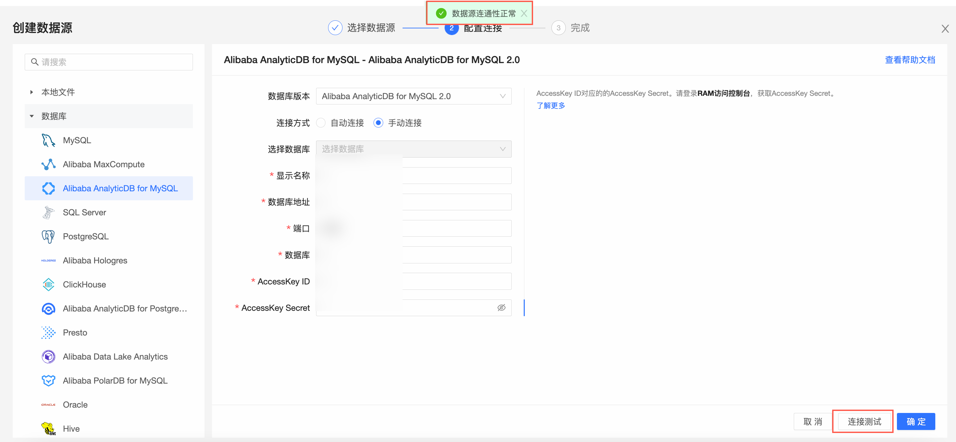Click the 取消 button
Screen dimensions: 956x442
pos(812,422)
